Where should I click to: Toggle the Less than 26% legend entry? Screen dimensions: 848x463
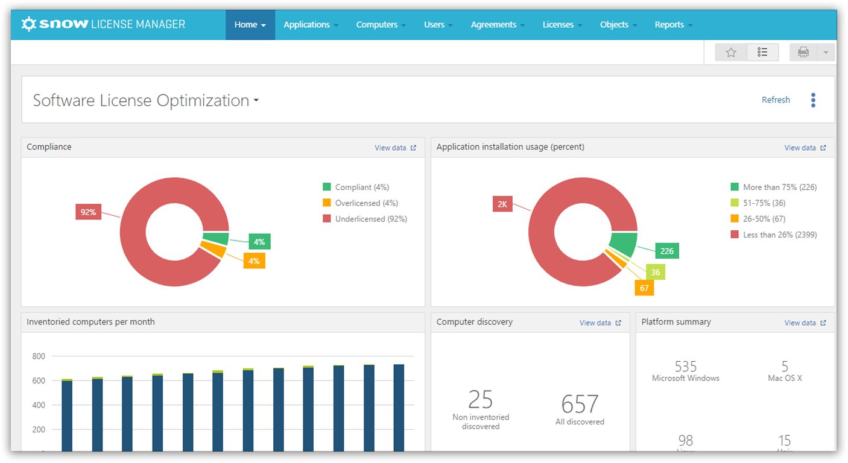[x=773, y=235]
